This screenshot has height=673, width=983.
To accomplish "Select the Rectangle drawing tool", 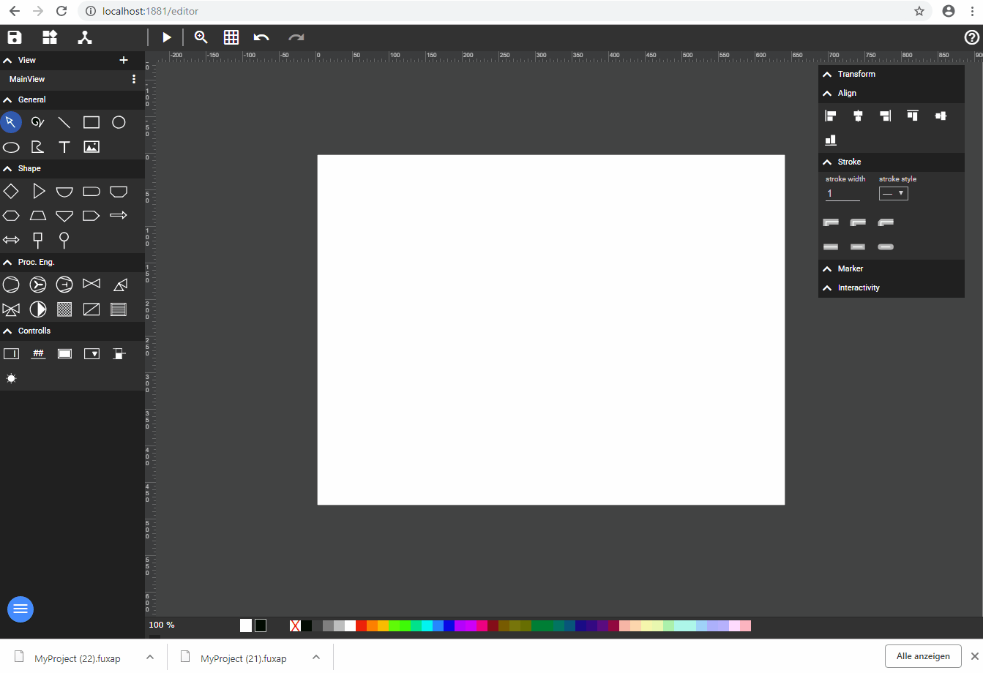I will [x=91, y=122].
